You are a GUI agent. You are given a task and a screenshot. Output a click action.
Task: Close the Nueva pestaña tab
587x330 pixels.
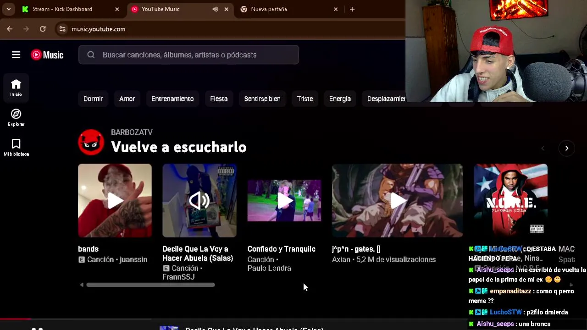336,9
